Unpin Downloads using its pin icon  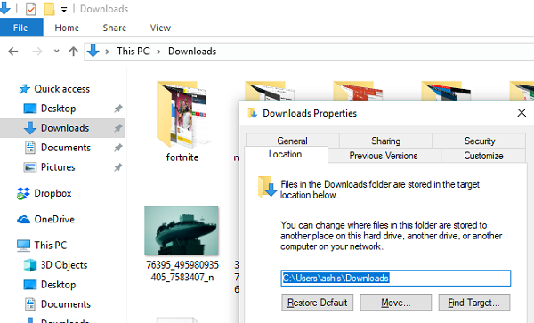(117, 128)
